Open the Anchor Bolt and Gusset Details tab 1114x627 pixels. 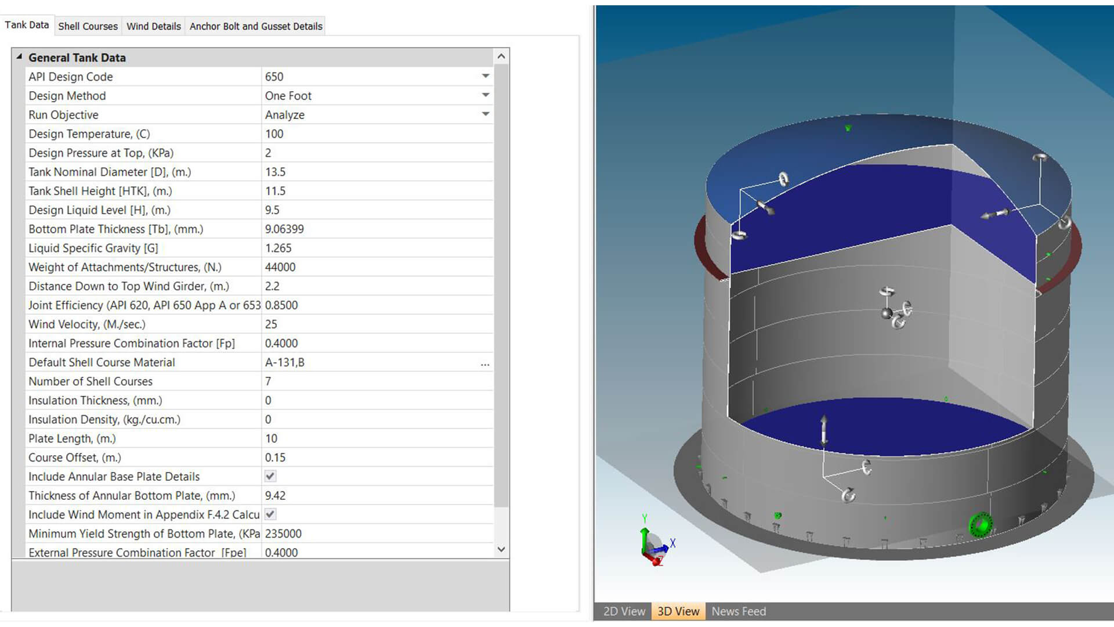(256, 26)
